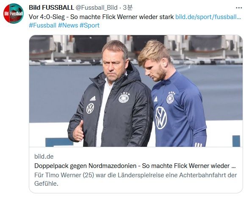The image size is (246, 198).
Task: Open the three-dot more options menu
Action: click(x=239, y=8)
